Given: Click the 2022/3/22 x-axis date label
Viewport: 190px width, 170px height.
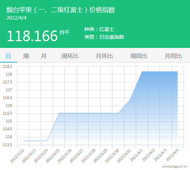Looking at the screenshot, I should click(17, 156).
